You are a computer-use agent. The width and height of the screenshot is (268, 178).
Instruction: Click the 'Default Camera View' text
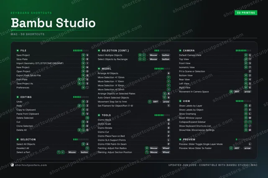(x=190, y=55)
